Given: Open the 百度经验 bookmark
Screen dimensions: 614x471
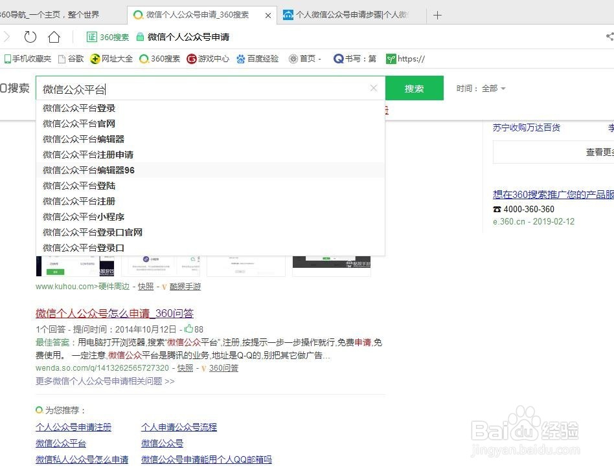Looking at the screenshot, I should point(257,59).
